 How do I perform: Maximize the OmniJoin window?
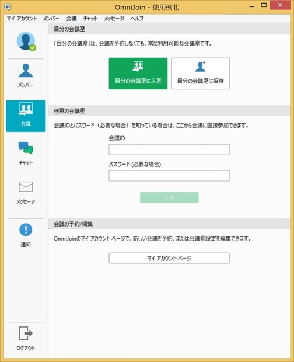click(264, 5)
